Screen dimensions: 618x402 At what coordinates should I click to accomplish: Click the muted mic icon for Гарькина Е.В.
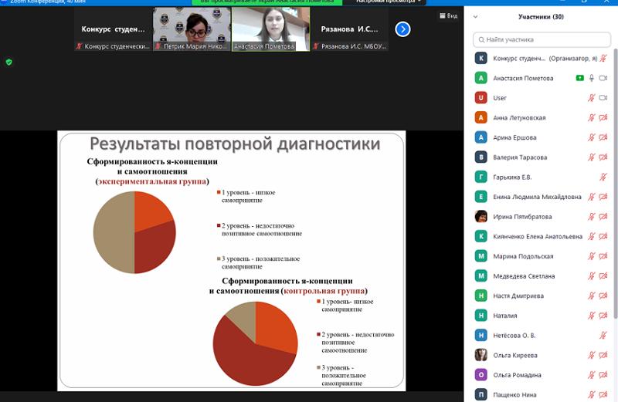(603, 177)
